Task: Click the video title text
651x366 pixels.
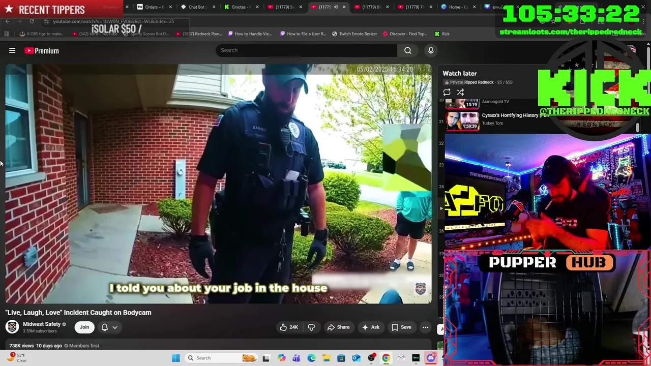Action: (78, 313)
